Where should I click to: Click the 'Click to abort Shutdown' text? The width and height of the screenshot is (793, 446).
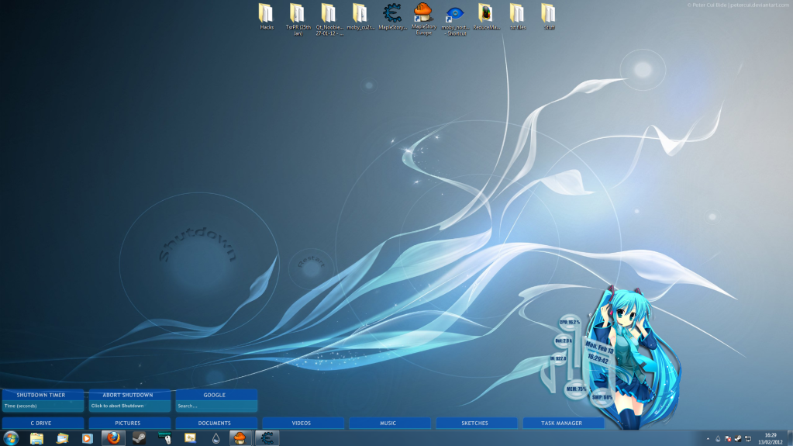117,406
